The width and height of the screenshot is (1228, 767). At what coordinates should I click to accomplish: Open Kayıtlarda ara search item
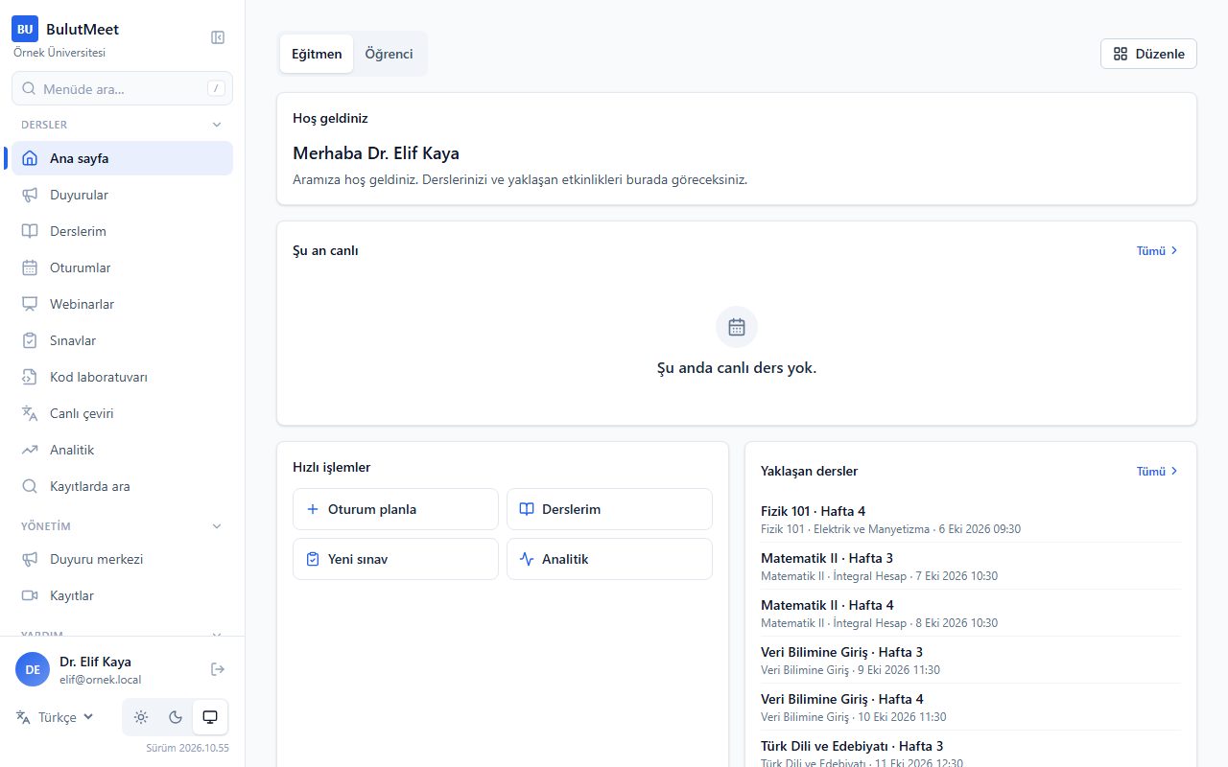pyautogui.click(x=122, y=486)
